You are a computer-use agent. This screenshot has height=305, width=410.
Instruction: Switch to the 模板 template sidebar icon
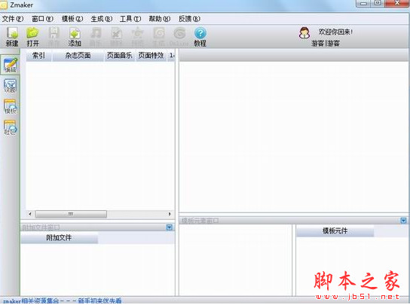point(11,107)
